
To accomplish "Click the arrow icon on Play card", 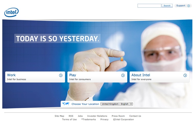I will point(123,75).
